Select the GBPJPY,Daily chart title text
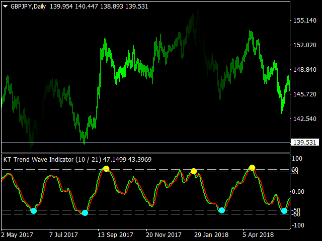This screenshot has width=322, height=241. (x=28, y=7)
